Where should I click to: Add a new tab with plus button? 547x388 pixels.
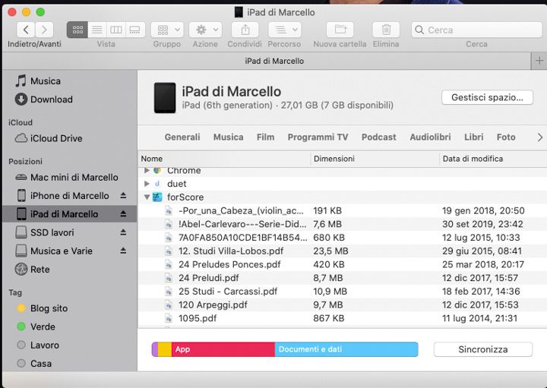point(539,61)
